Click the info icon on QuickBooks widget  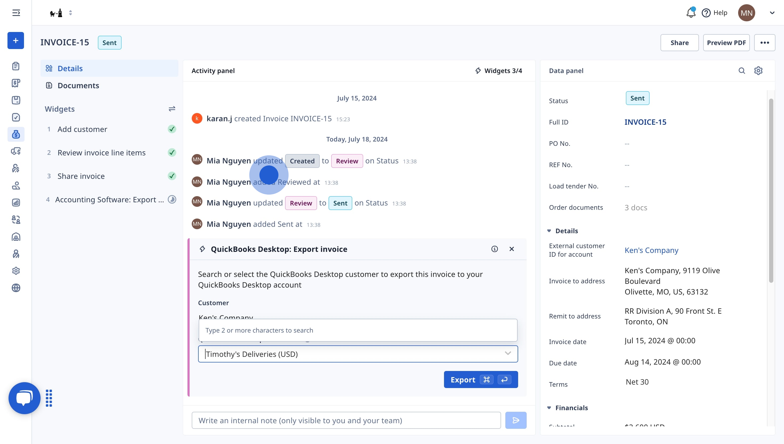(494, 249)
